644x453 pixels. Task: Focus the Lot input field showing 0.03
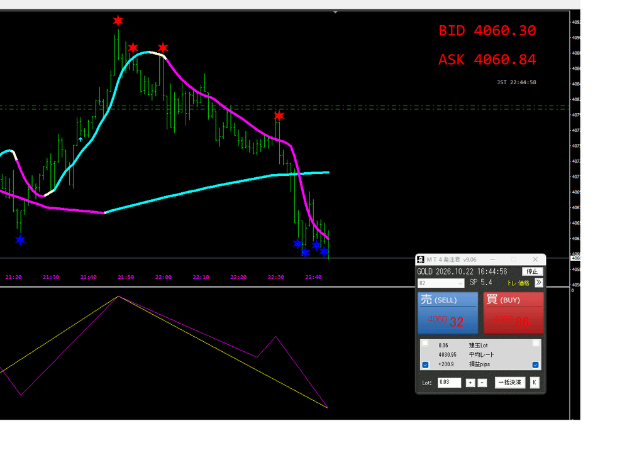[449, 383]
